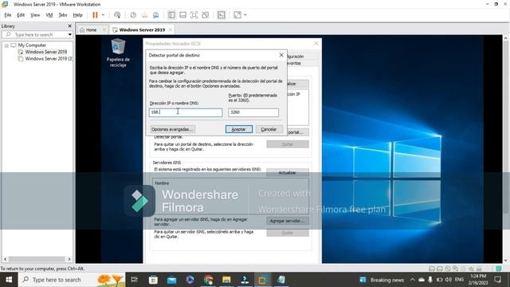
Task: Click the Opciones avanzadas button
Action: [x=173, y=129]
